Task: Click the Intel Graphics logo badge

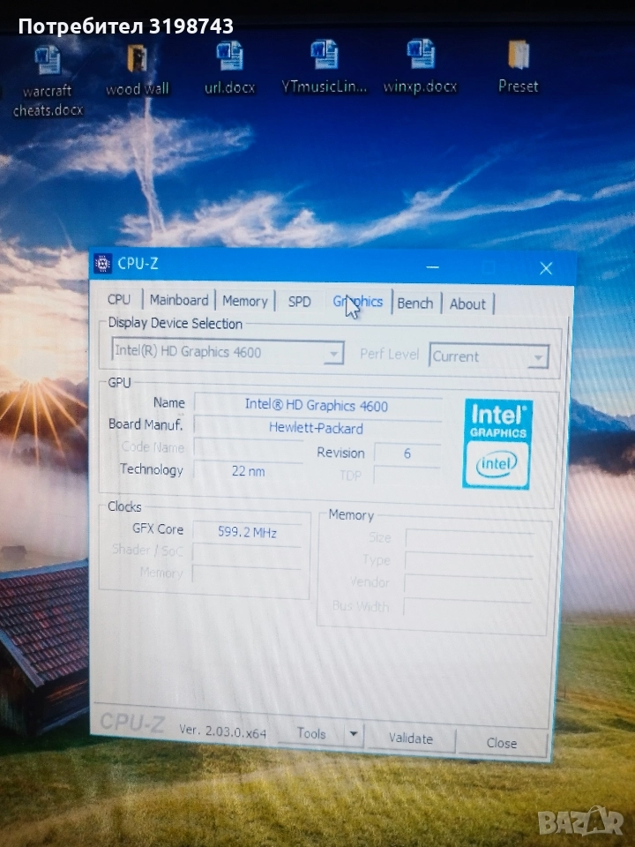Action: 497,444
